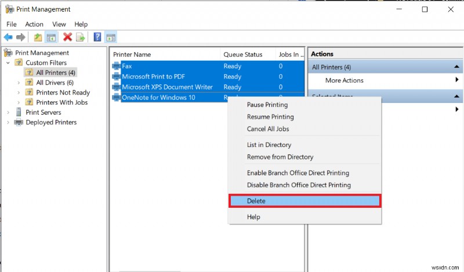This screenshot has height=272, width=464.
Task: Toggle Show/Hide Console Tree toolbar icon
Action: click(51, 38)
